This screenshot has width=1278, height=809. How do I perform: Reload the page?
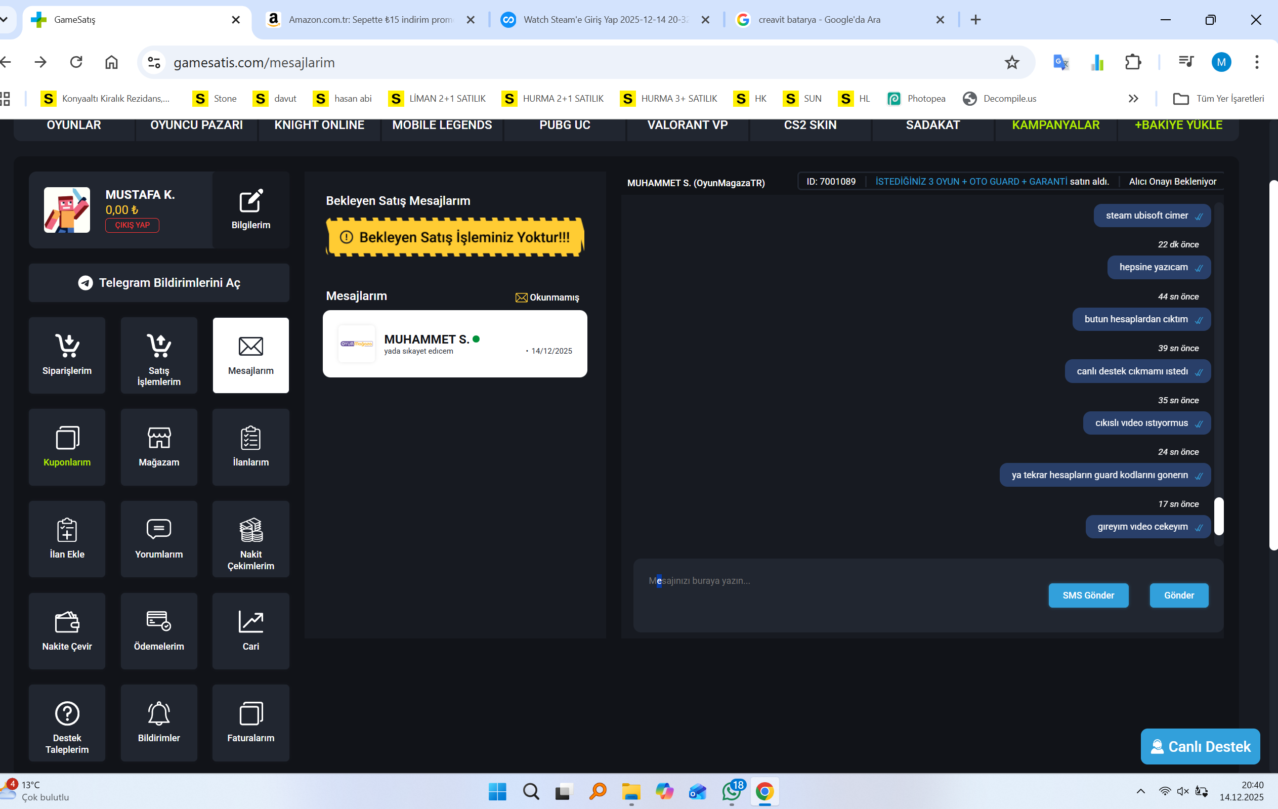pyautogui.click(x=76, y=62)
